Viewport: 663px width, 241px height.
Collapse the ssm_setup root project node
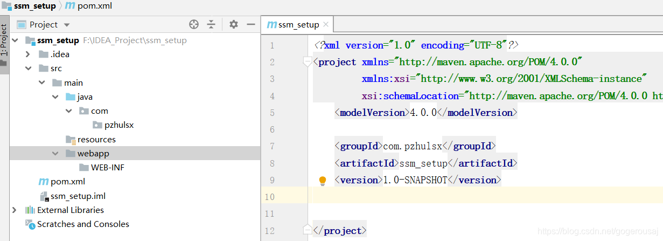tap(14, 40)
